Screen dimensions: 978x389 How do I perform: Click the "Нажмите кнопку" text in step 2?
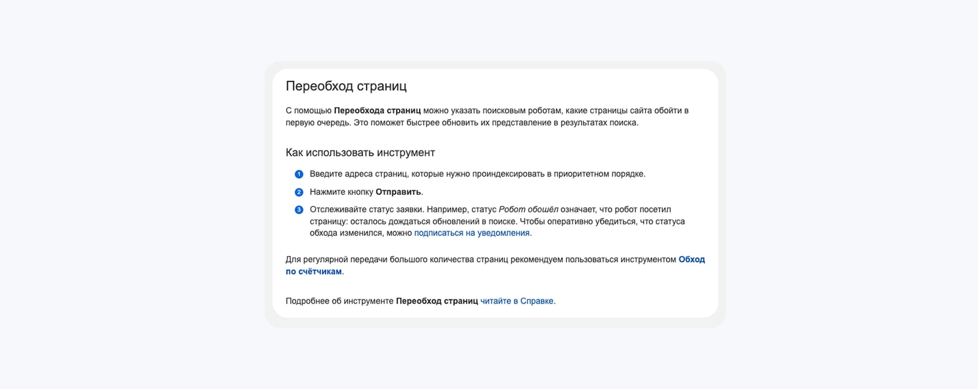pos(341,192)
